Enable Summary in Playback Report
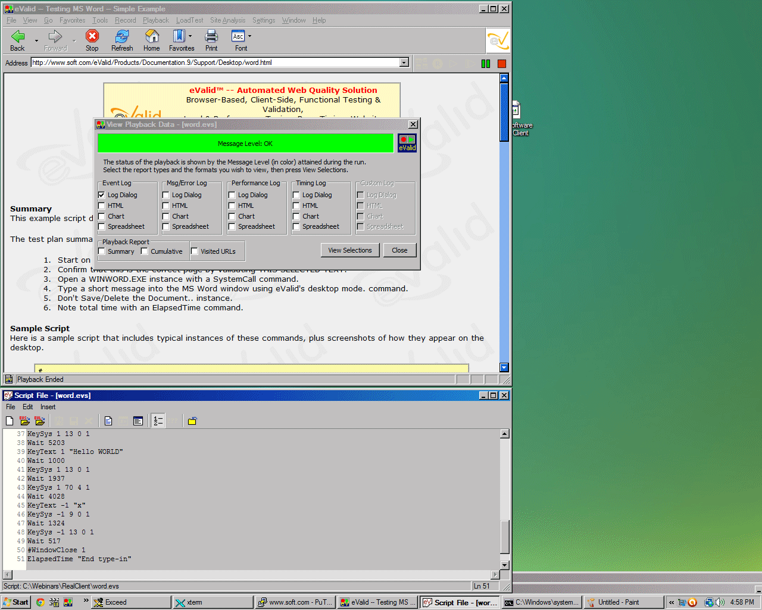Screen dimensions: 762x610 click(102, 251)
